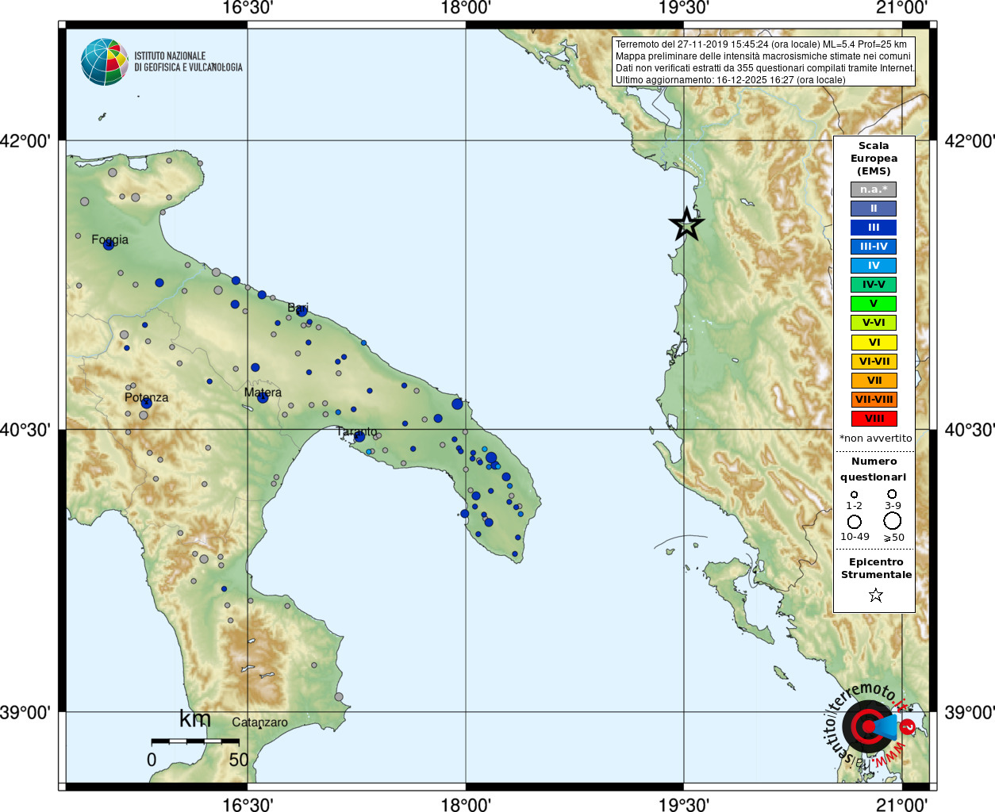Select the intensity III legend swatch
The image size is (995, 812).
pyautogui.click(x=874, y=228)
